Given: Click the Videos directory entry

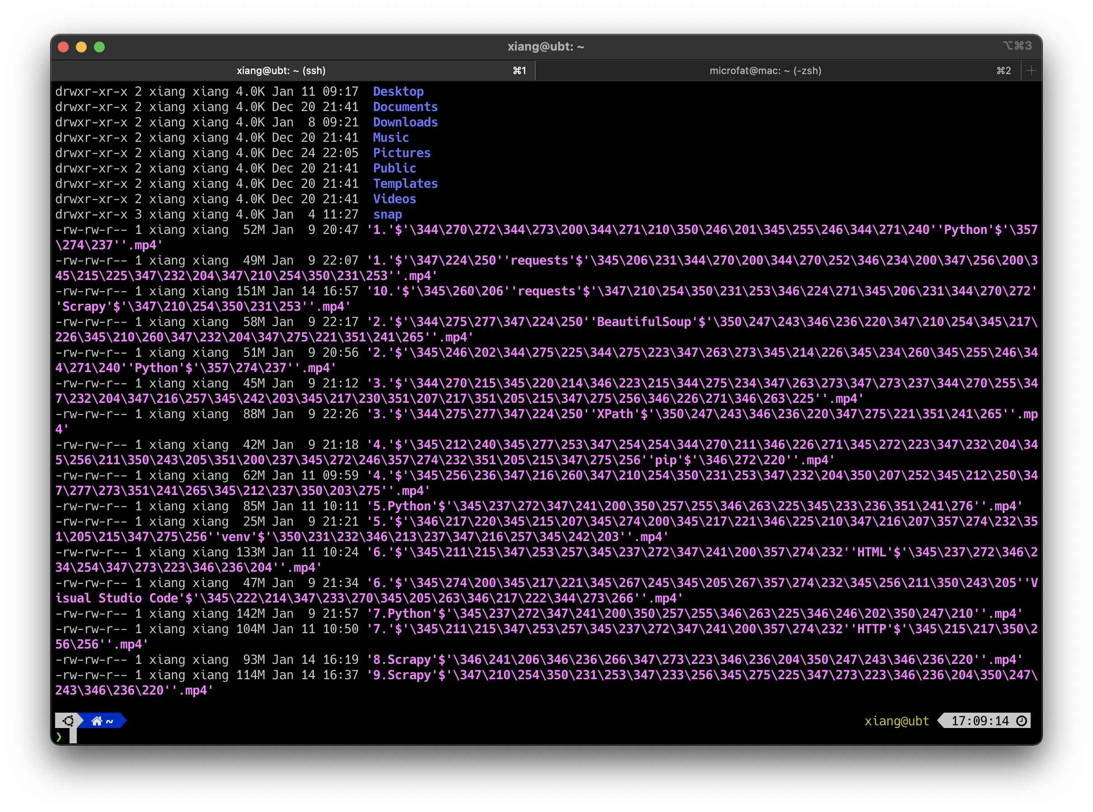Looking at the screenshot, I should point(394,199).
